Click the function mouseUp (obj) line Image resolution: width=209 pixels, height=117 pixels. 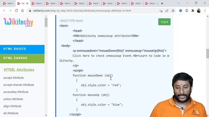tap(91, 95)
